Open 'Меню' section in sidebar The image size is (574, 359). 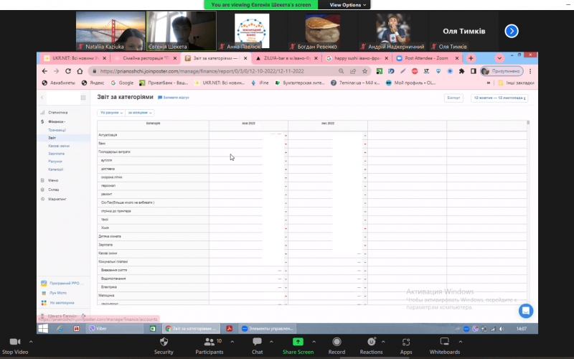coord(53,181)
